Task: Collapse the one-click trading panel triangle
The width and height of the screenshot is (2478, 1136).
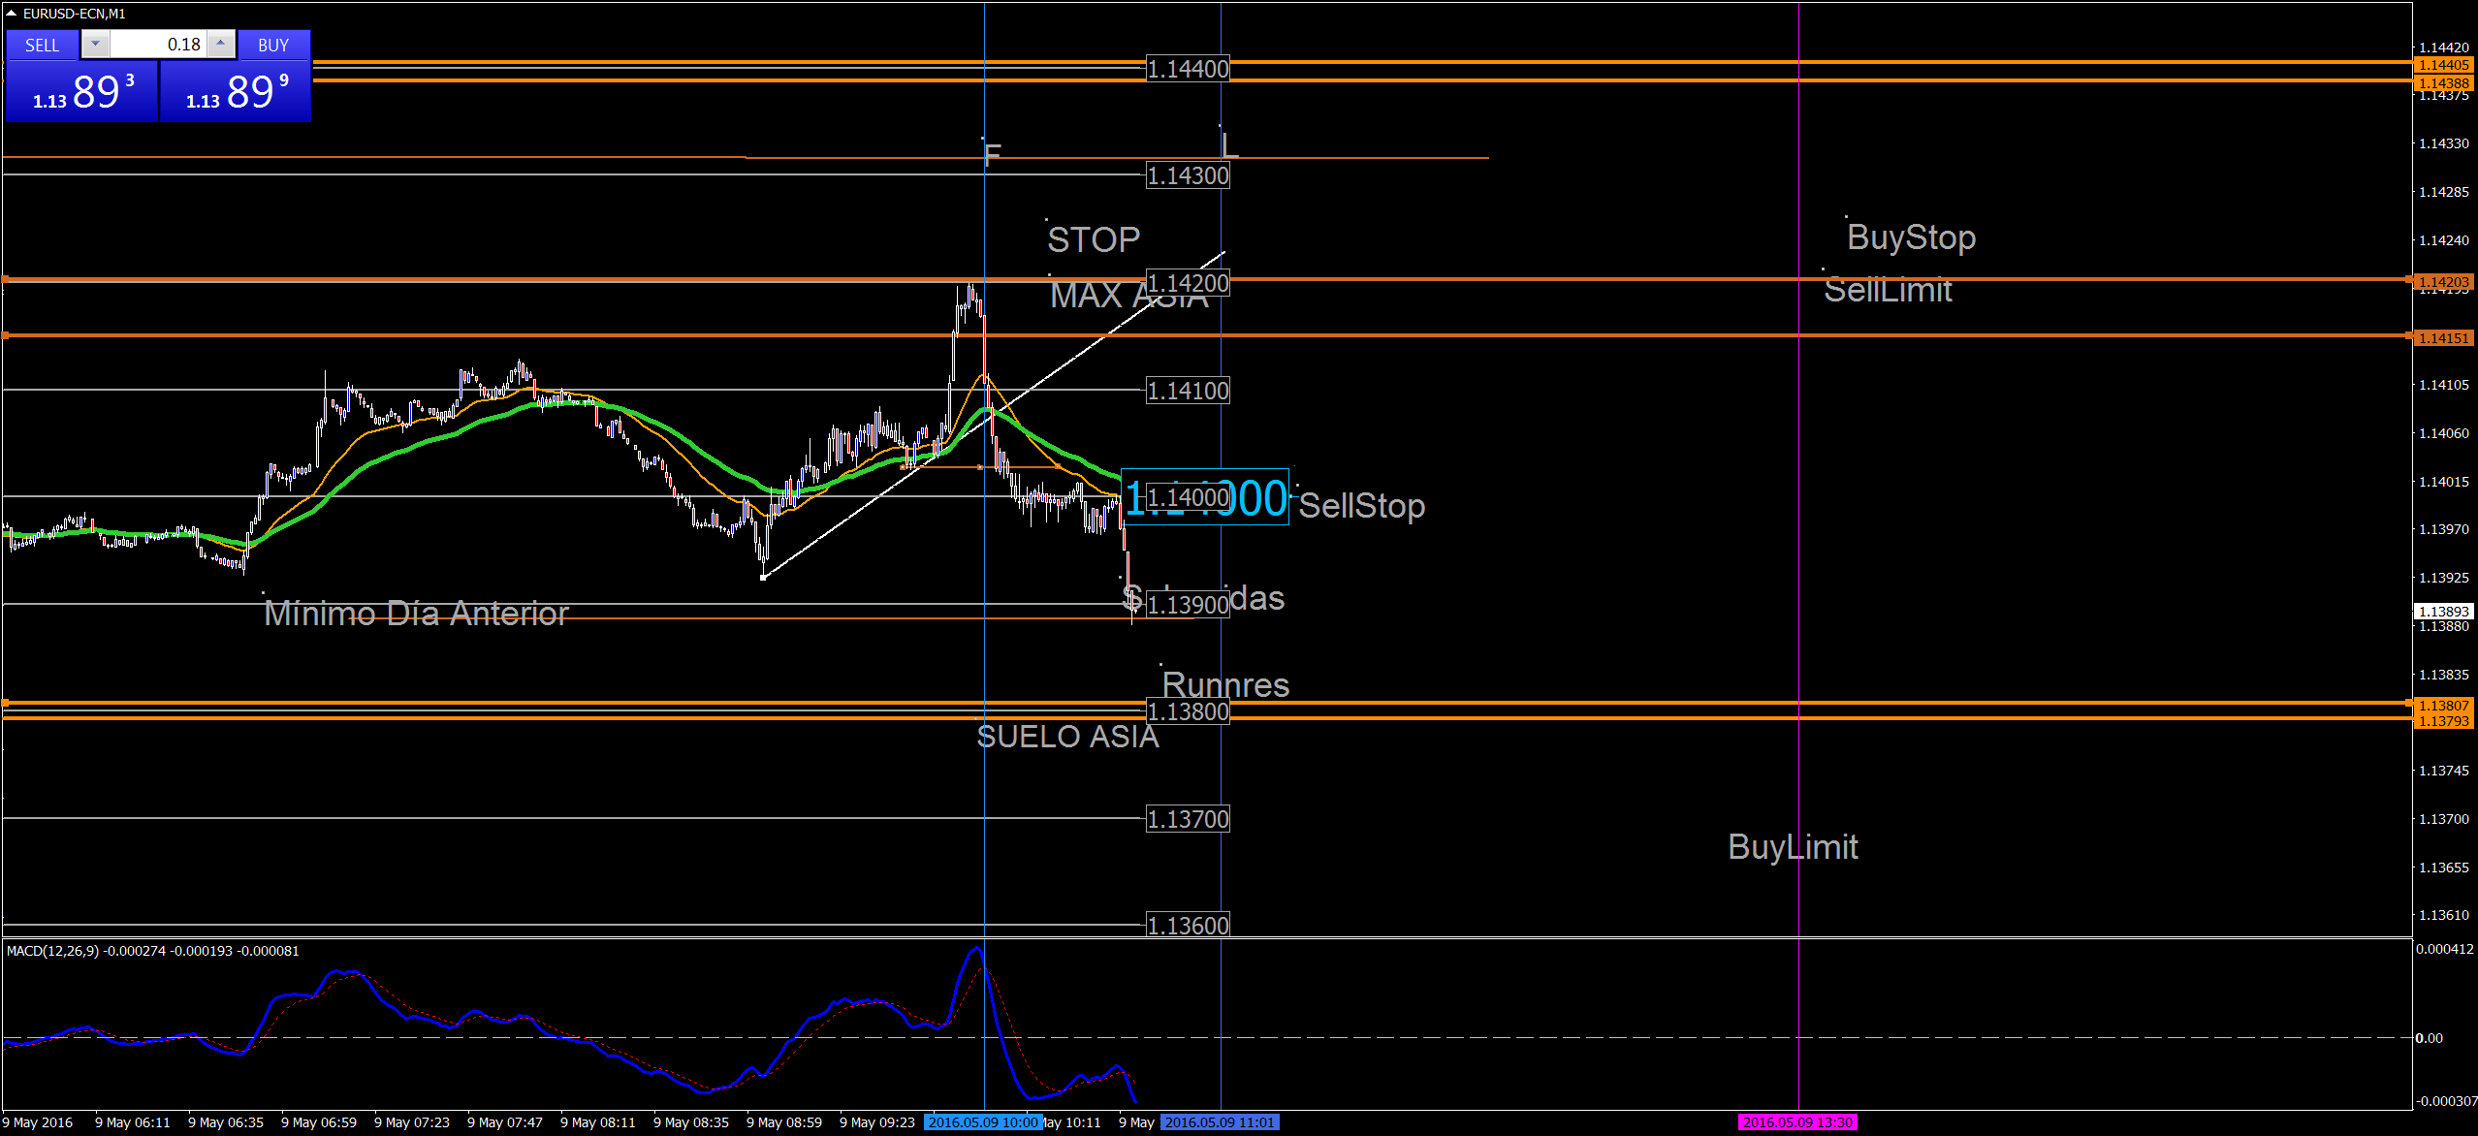Action: coord(12,14)
